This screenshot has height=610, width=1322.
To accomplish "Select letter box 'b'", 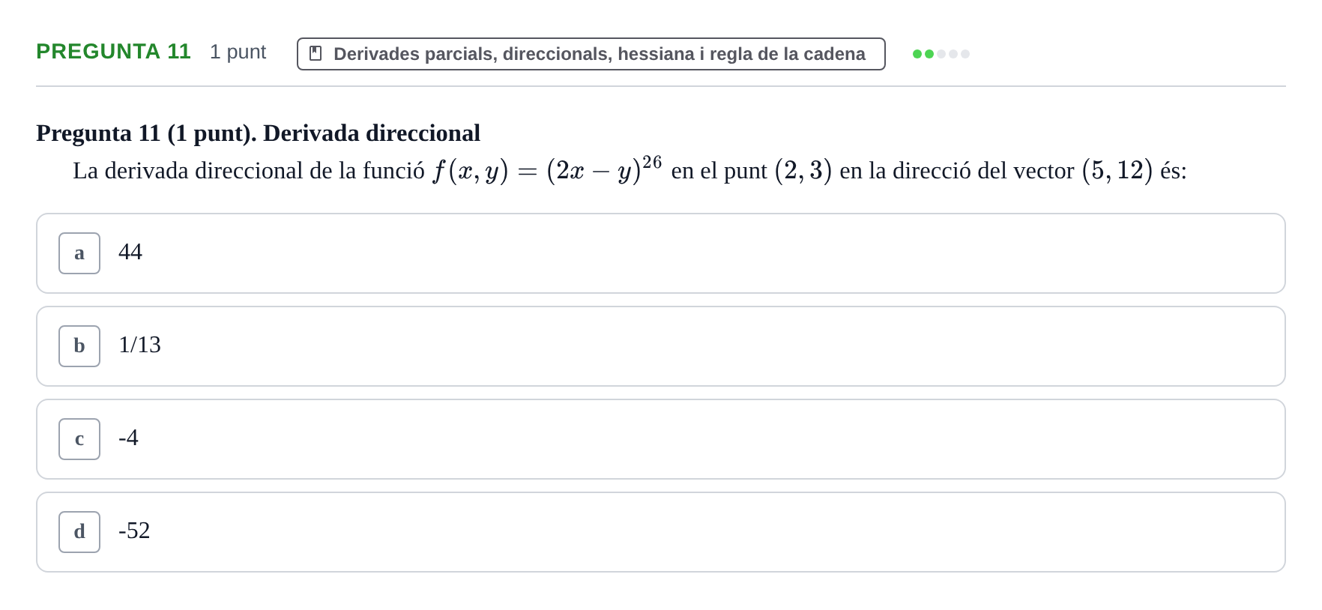I will tap(79, 346).
